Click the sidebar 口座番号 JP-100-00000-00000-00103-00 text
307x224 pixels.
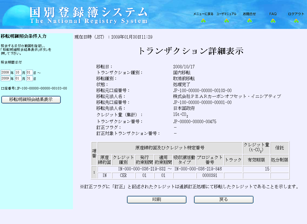(34, 88)
